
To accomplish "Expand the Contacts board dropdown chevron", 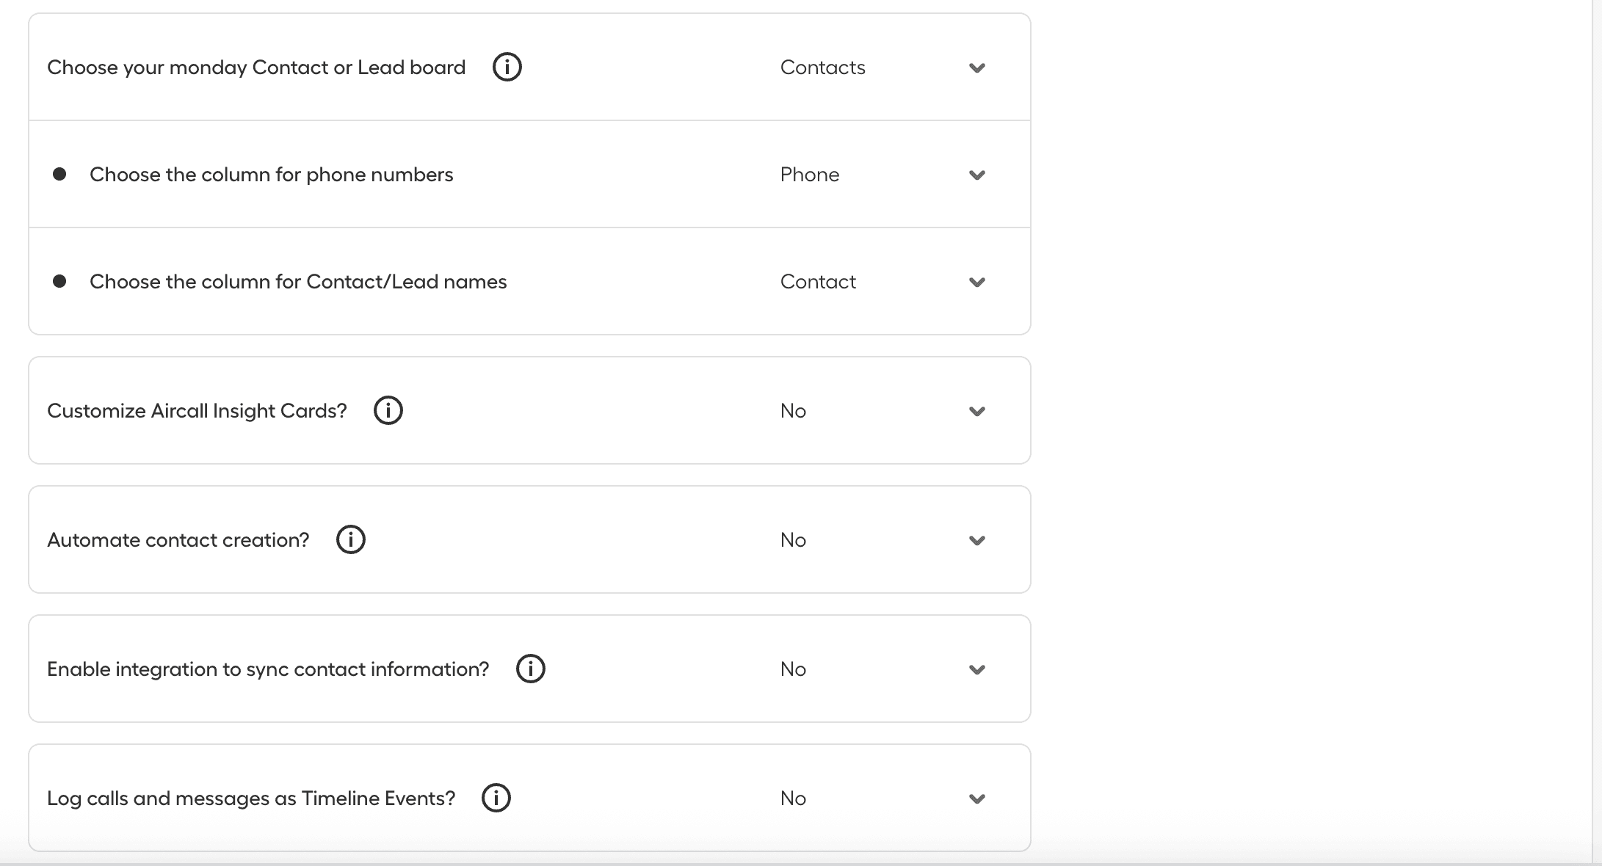I will coord(976,68).
